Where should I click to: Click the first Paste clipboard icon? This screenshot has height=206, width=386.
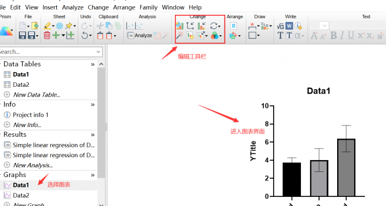[x=100, y=36]
